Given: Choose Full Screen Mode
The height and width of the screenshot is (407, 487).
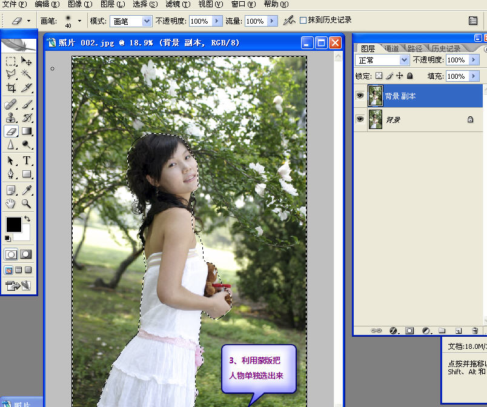Looking at the screenshot, I should (x=28, y=270).
